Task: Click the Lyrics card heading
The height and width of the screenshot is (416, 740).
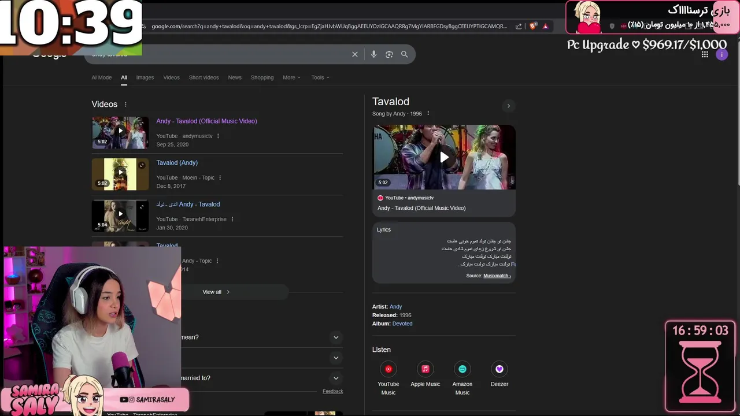Action: click(384, 230)
